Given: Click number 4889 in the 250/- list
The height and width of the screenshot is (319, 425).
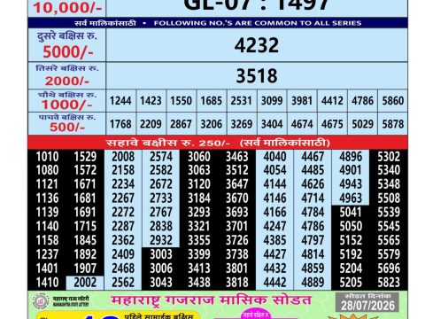Looking at the screenshot, I should pyautogui.click(x=313, y=283).
